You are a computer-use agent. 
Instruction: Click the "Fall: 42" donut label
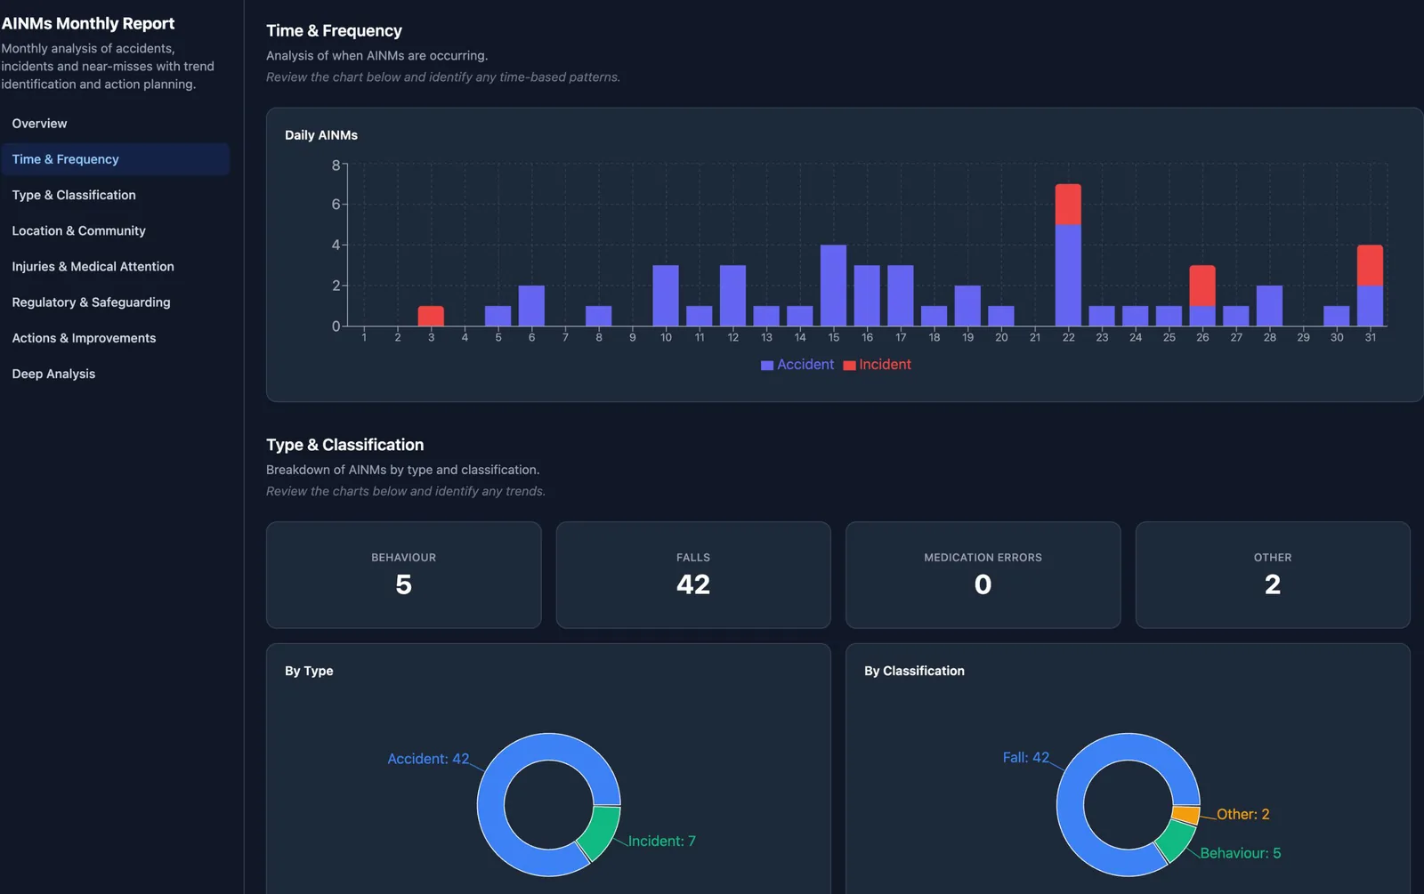(x=1026, y=757)
